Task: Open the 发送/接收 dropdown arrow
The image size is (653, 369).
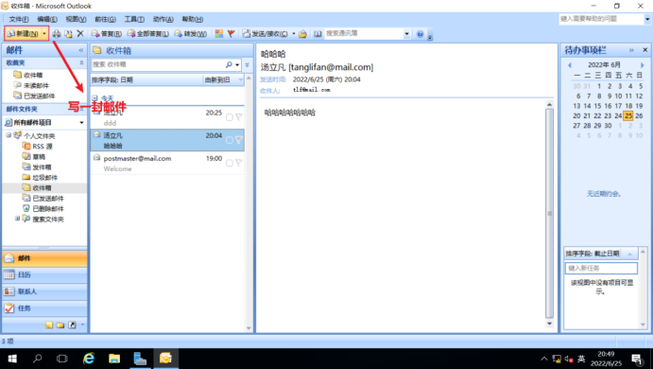Action: click(x=294, y=34)
